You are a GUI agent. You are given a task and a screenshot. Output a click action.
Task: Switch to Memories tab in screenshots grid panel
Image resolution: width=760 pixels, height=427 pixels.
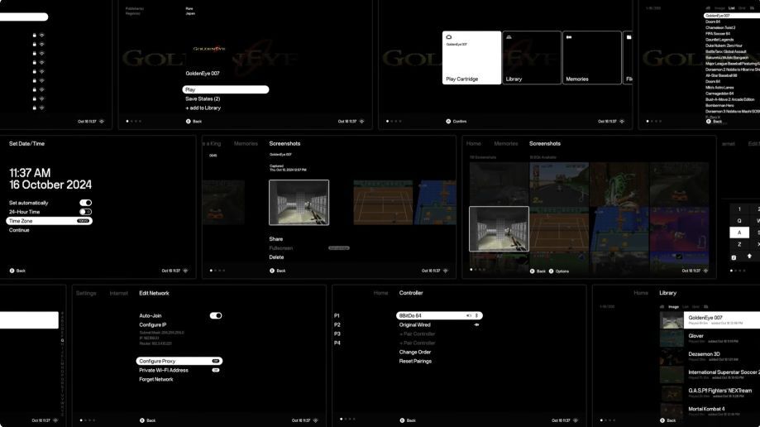pos(506,144)
